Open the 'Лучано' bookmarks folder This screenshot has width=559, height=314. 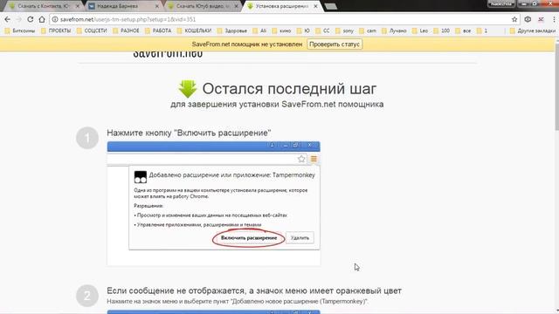394,31
